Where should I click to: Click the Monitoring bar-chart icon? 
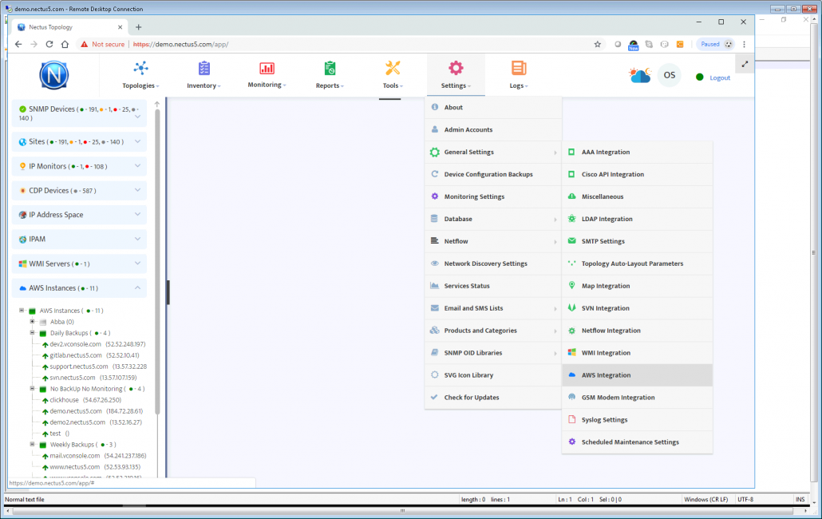click(266, 68)
